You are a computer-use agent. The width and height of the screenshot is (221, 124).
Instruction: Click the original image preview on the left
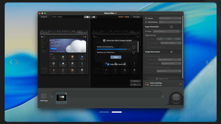tap(64, 52)
